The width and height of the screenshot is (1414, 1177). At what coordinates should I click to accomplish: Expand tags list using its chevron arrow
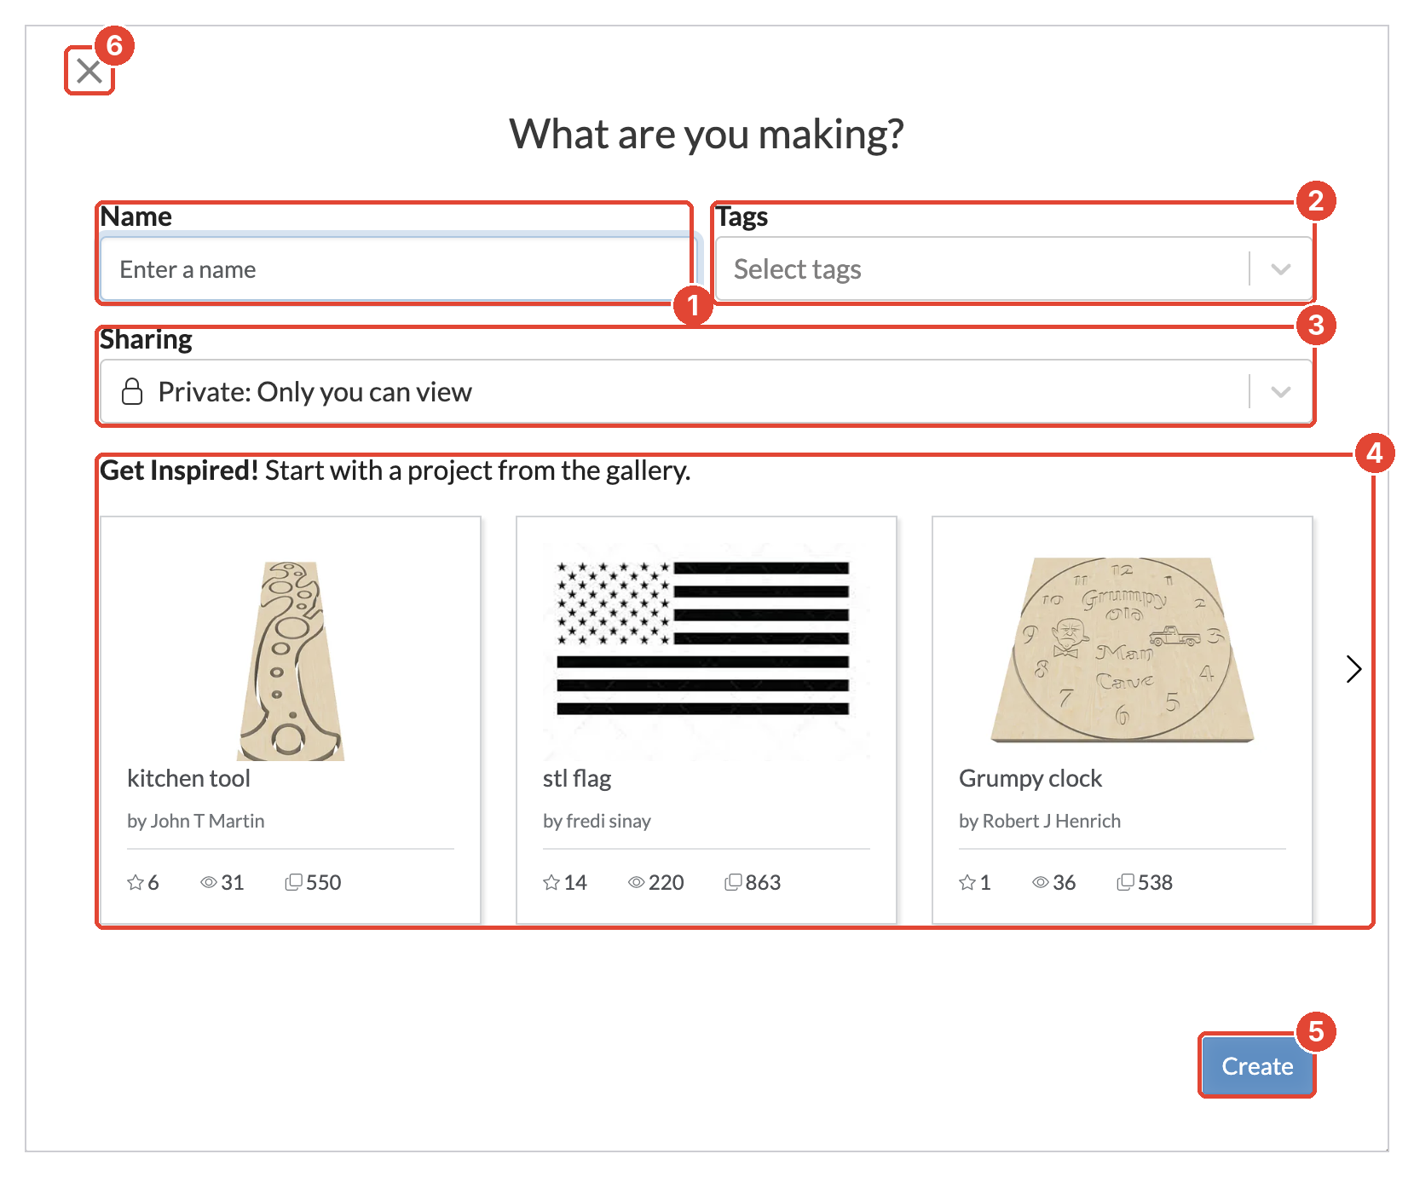tap(1280, 269)
